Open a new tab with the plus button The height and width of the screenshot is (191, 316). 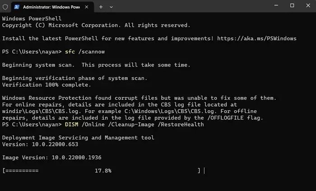click(101, 7)
